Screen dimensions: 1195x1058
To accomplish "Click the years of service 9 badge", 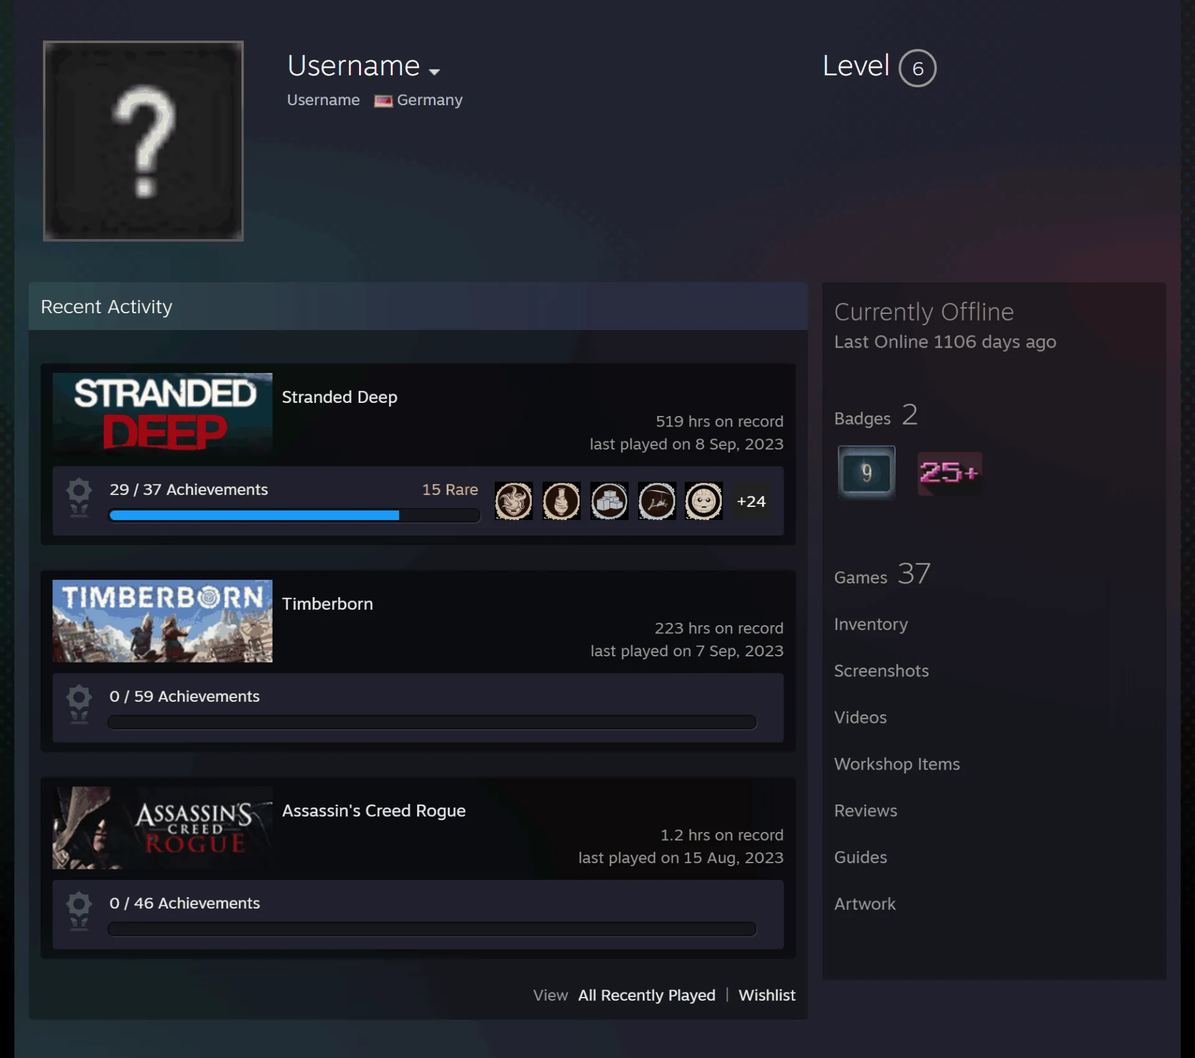I will [866, 472].
